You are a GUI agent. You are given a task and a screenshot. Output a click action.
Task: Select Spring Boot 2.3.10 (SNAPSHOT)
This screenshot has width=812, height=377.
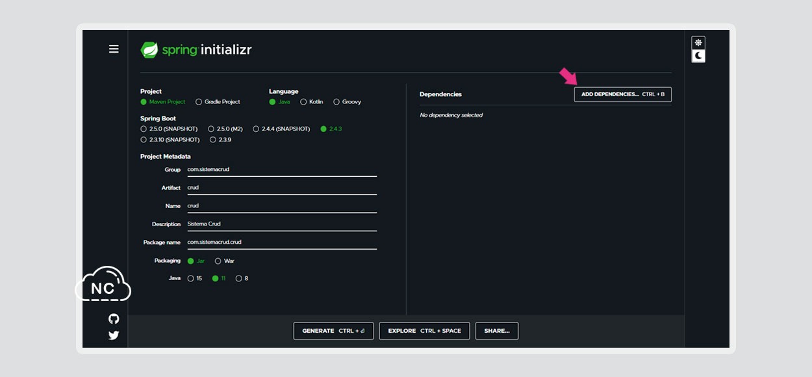click(170, 140)
